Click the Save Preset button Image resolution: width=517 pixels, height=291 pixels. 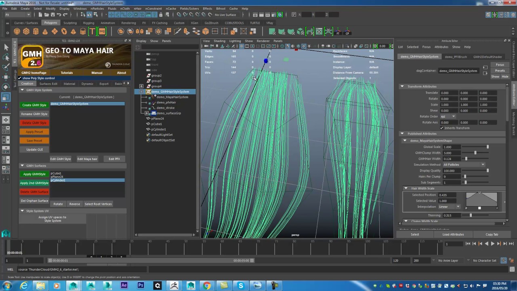[x=34, y=141]
